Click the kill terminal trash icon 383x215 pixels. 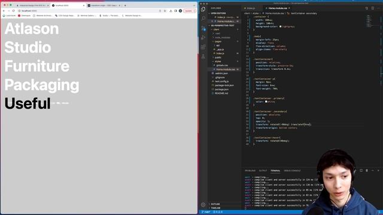tap(367, 170)
